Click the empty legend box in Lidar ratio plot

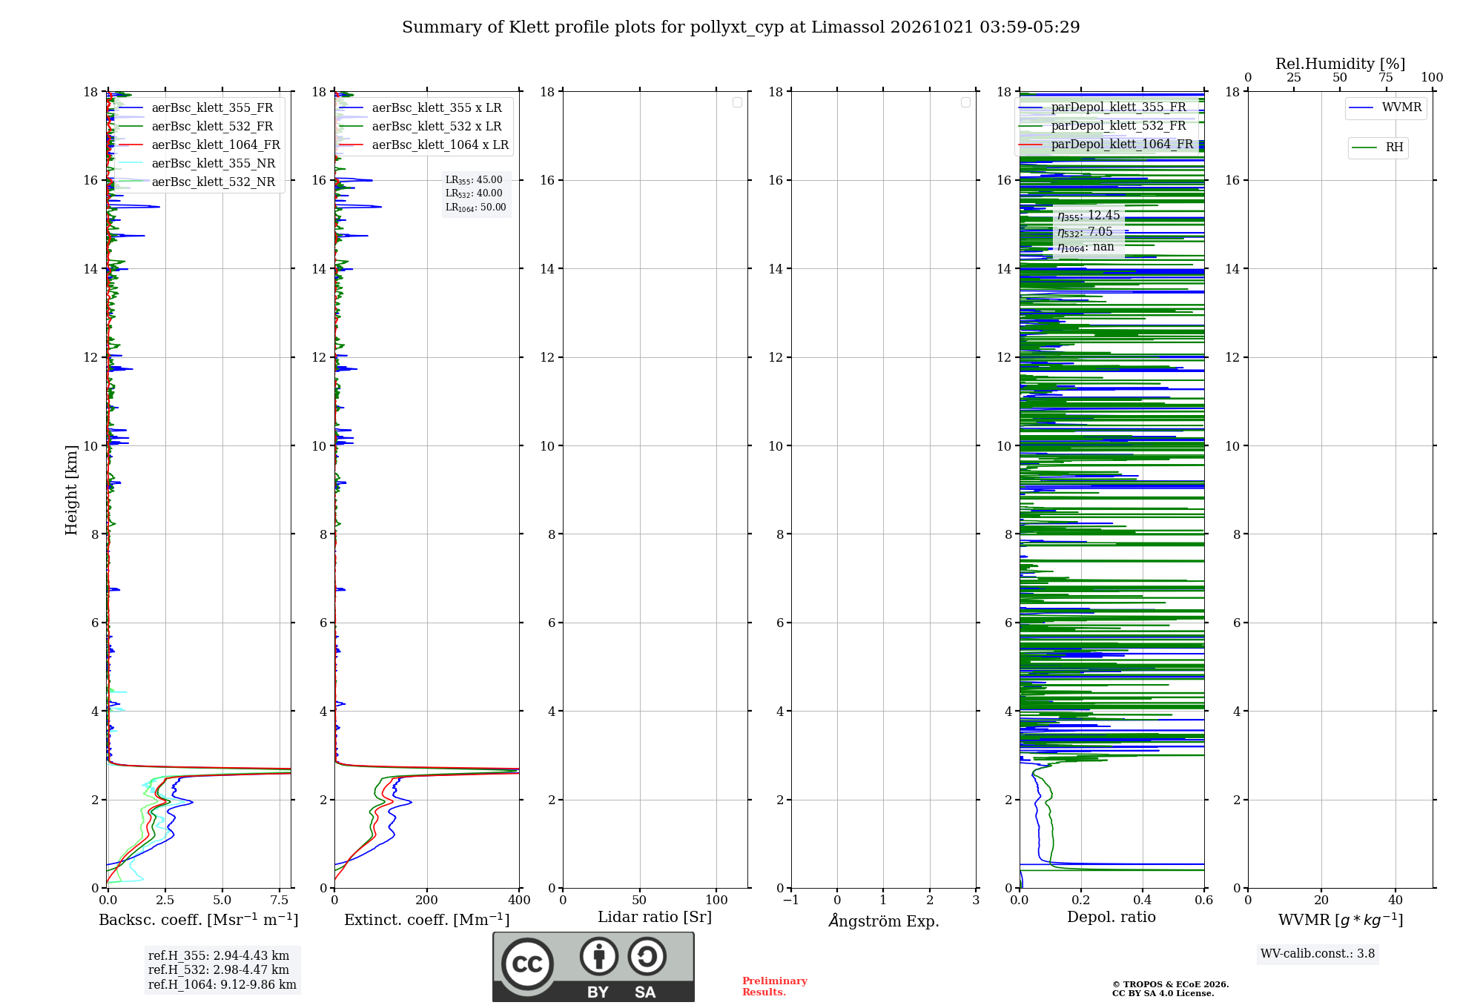tap(737, 102)
